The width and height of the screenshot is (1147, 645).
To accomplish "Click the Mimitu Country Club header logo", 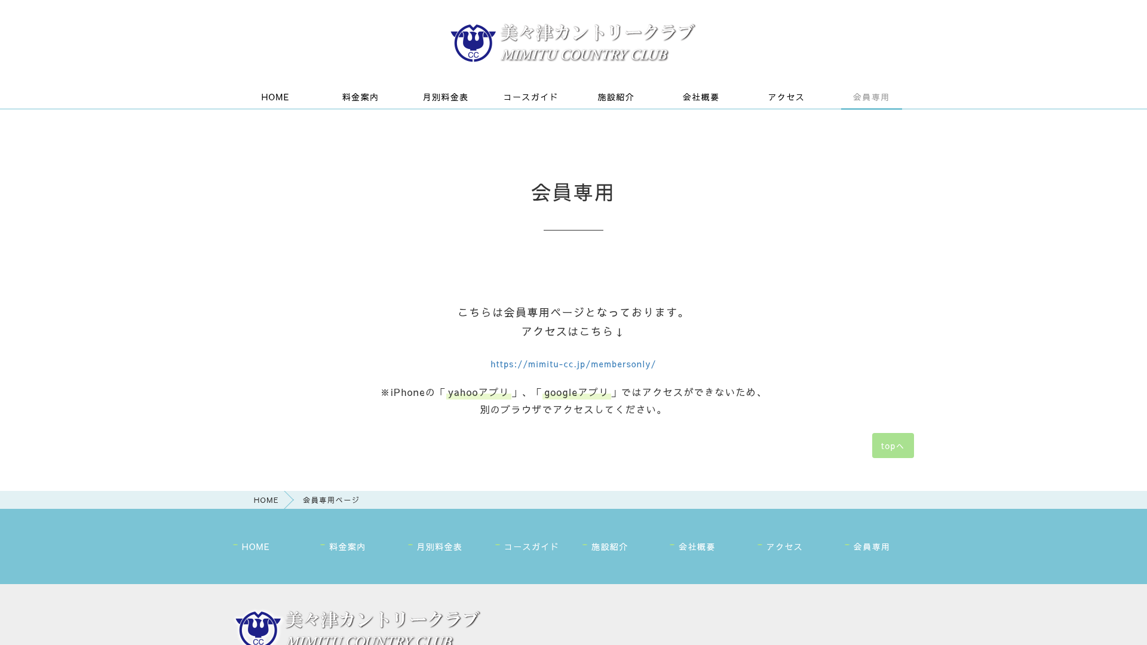I will tap(572, 43).
